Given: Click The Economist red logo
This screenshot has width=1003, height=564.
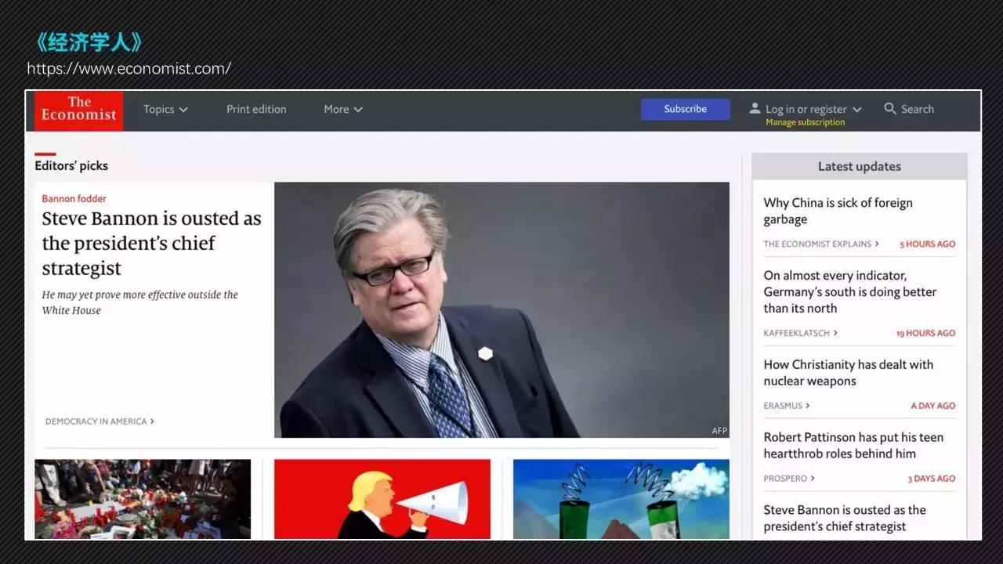Looking at the screenshot, I should pos(78,110).
